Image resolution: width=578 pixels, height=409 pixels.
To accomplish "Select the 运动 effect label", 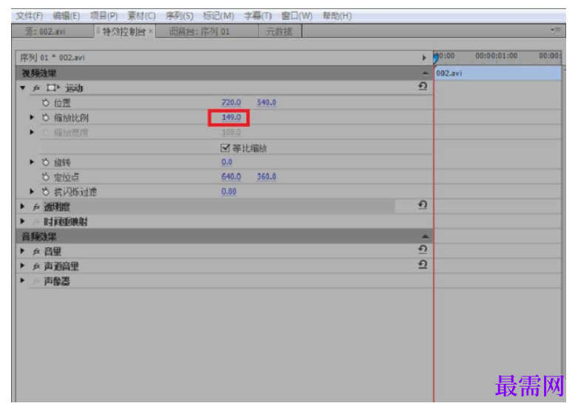I will pos(74,88).
